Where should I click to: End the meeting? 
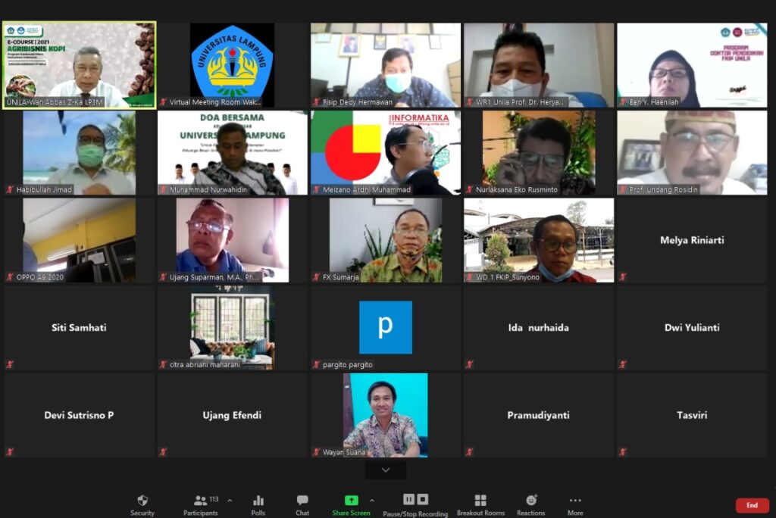click(x=752, y=505)
